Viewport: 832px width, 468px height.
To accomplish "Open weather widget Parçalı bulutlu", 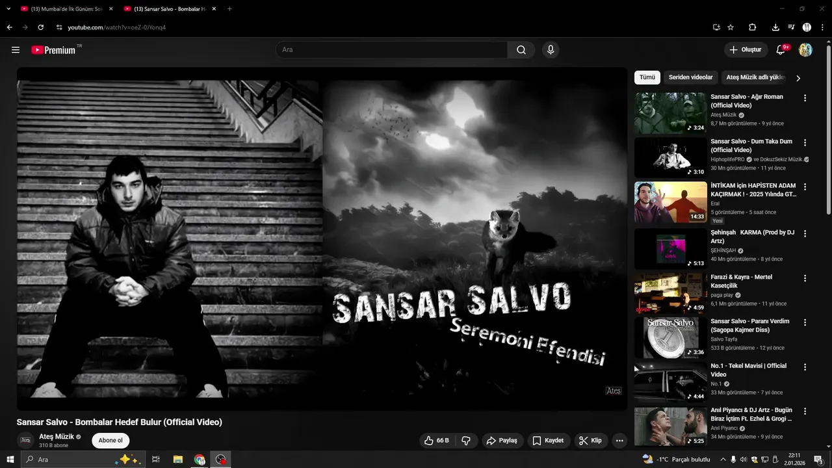I will (676, 460).
